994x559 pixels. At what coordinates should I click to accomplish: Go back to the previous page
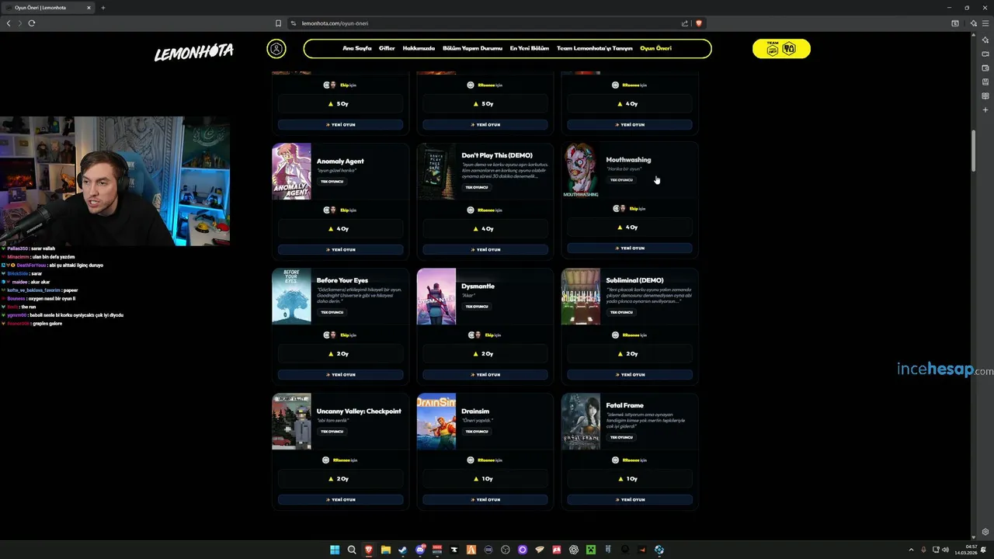click(9, 23)
